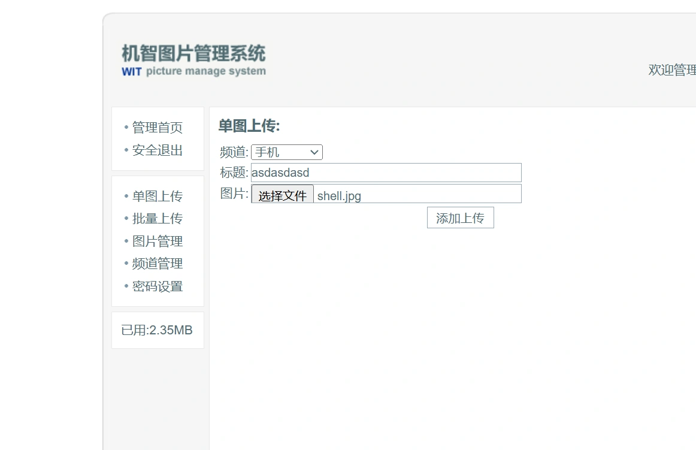Click 安全退出 to log out
This screenshot has height=450, width=696.
157,150
